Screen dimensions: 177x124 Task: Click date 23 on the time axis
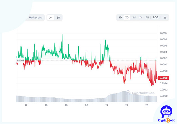147,105
